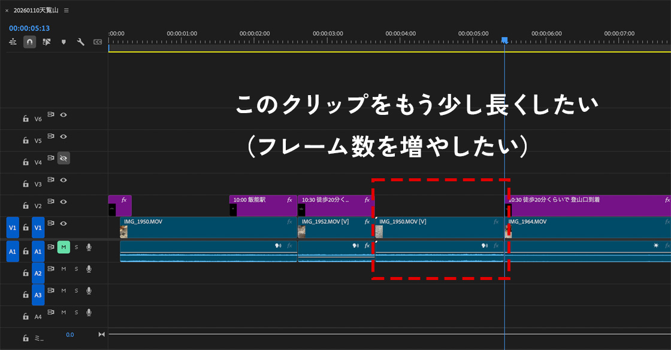Enable Linked Selection tool icon

click(x=47, y=42)
